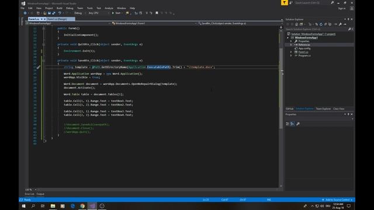Click the Search Solution Explorer field
Viewport: 374px width, 210px height.
click(x=317, y=29)
